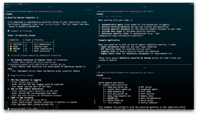Image resolution: width=198 pixels, height=115 pixels.
Task: Click supply_chain_agent.py in the tree
Action: tap(119, 89)
